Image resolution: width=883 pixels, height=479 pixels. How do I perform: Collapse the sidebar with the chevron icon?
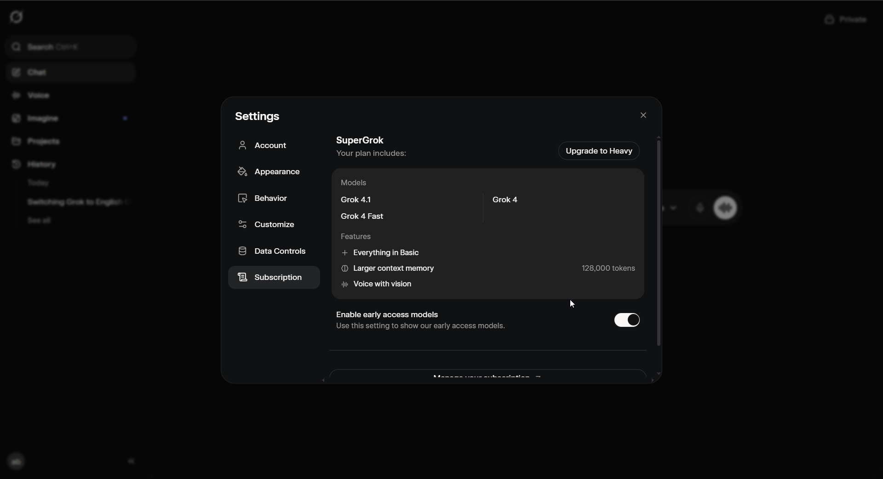tap(131, 462)
